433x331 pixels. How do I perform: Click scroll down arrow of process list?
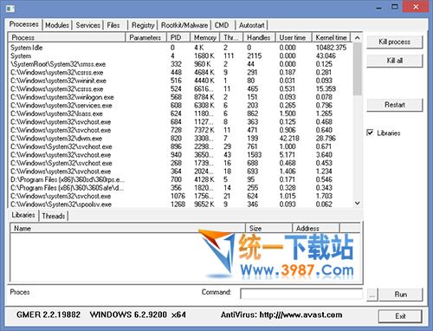click(357, 203)
